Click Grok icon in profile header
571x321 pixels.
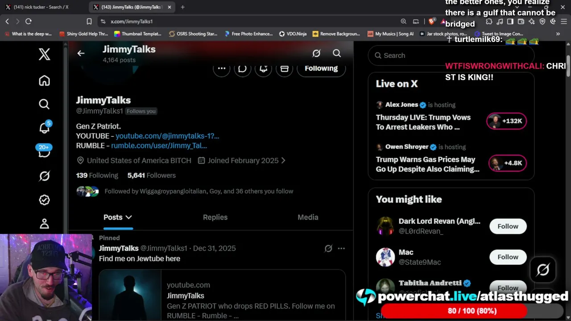(316, 53)
